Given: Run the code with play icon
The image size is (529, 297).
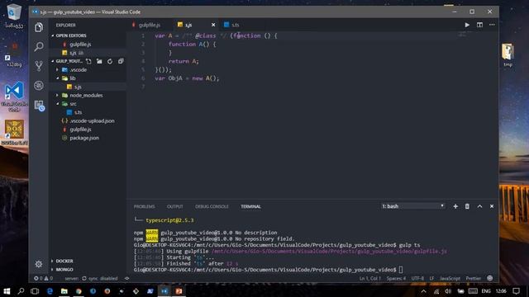Looking at the screenshot, I should click(x=467, y=25).
